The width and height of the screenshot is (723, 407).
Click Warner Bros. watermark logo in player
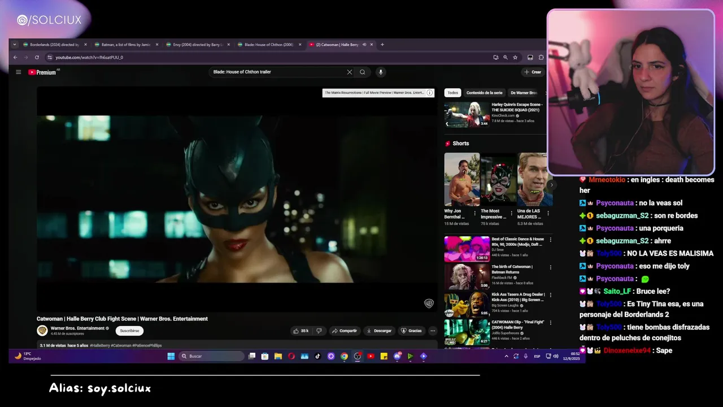429,304
